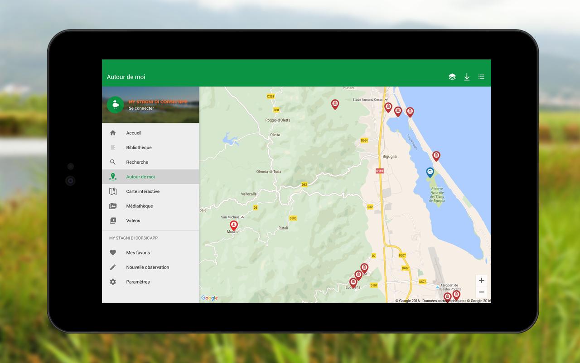Click the D62 road label
Viewport: 580px width, 363px height.
click(304, 185)
